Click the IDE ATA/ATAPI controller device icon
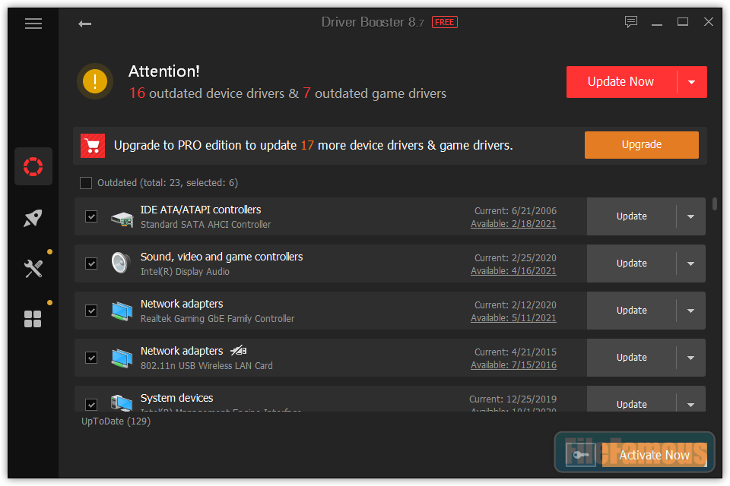Viewport: 730px width, 486px height. [x=122, y=217]
